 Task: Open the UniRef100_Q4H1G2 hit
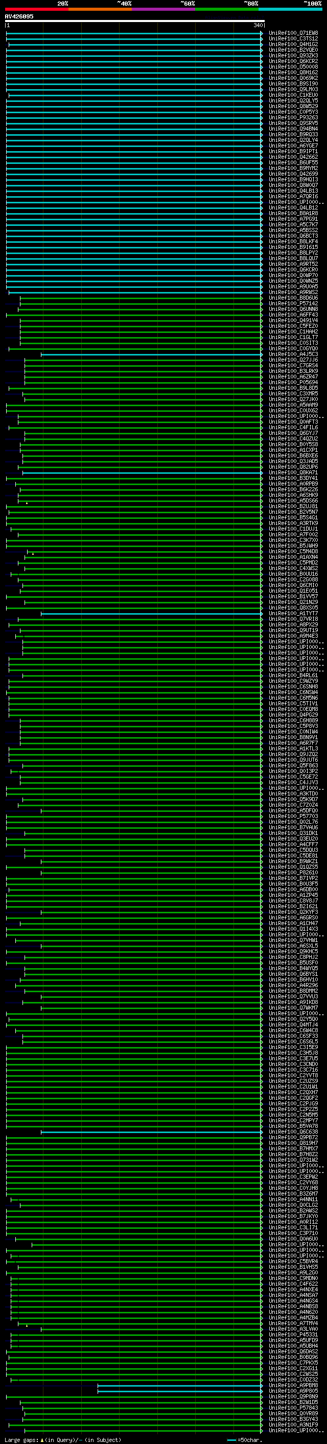(293, 44)
